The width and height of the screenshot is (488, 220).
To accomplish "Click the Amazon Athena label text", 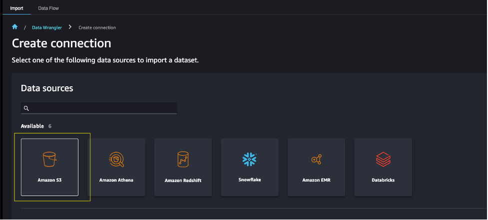I will [x=116, y=180].
